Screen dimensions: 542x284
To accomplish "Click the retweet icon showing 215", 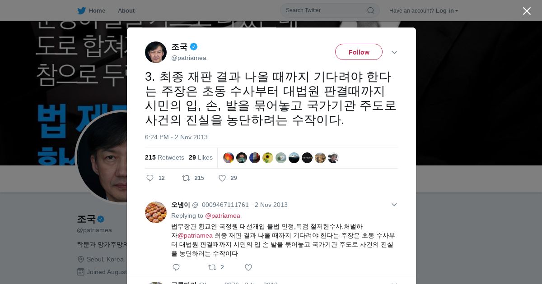I will click(x=186, y=178).
